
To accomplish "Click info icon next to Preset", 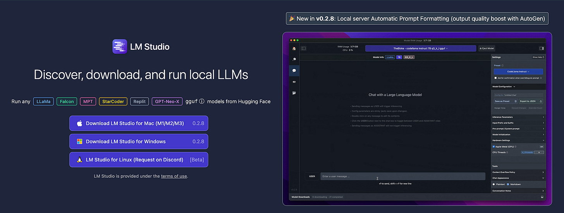I will [503, 66].
